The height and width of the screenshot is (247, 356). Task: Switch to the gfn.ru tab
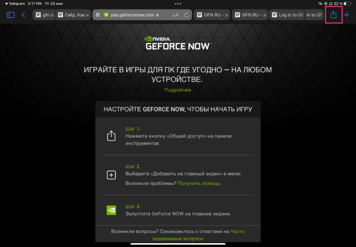point(44,15)
